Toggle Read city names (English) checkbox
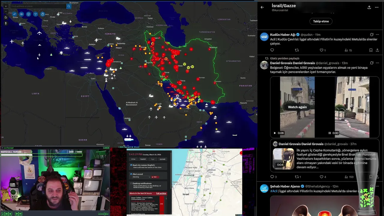The width and height of the screenshot is (384, 216). [x=131, y=165]
